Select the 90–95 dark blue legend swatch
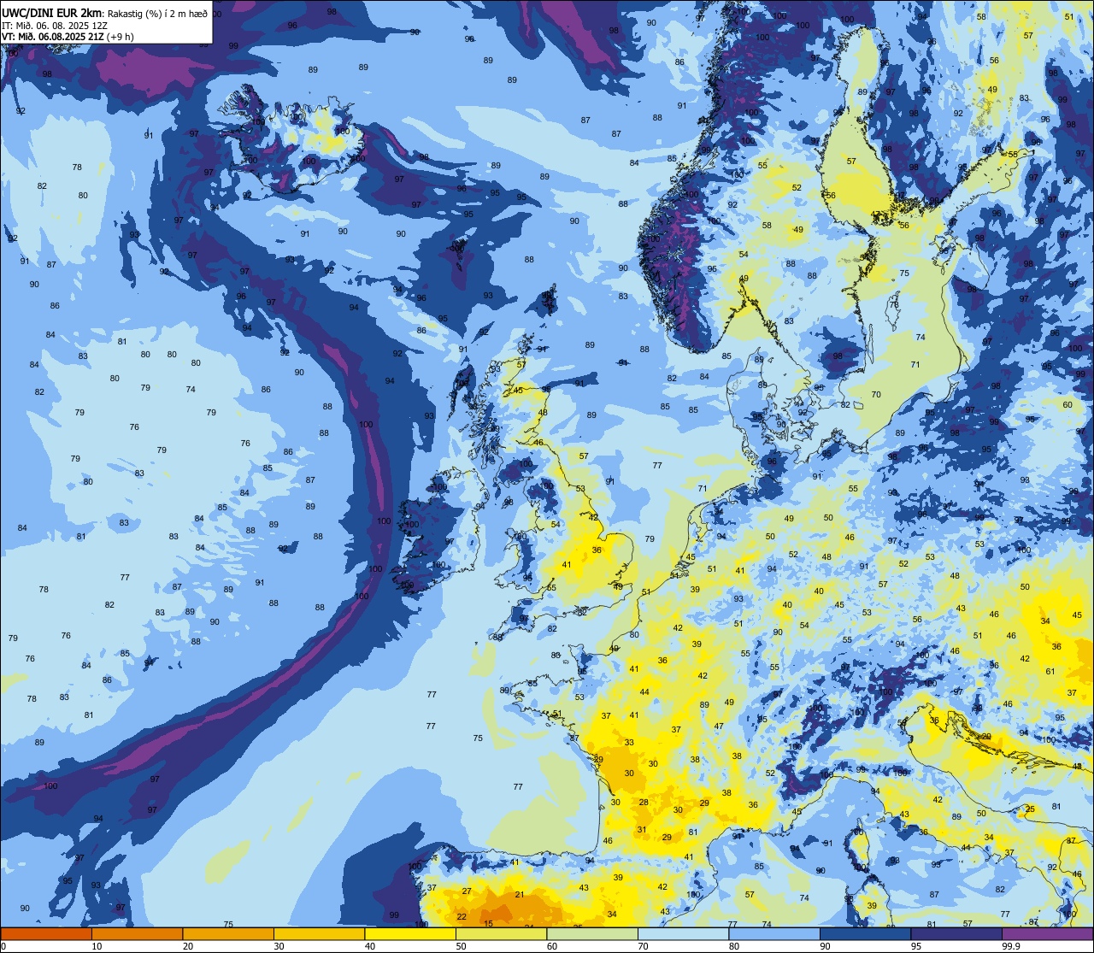Screen dimensions: 1094x953 (x=865, y=933)
